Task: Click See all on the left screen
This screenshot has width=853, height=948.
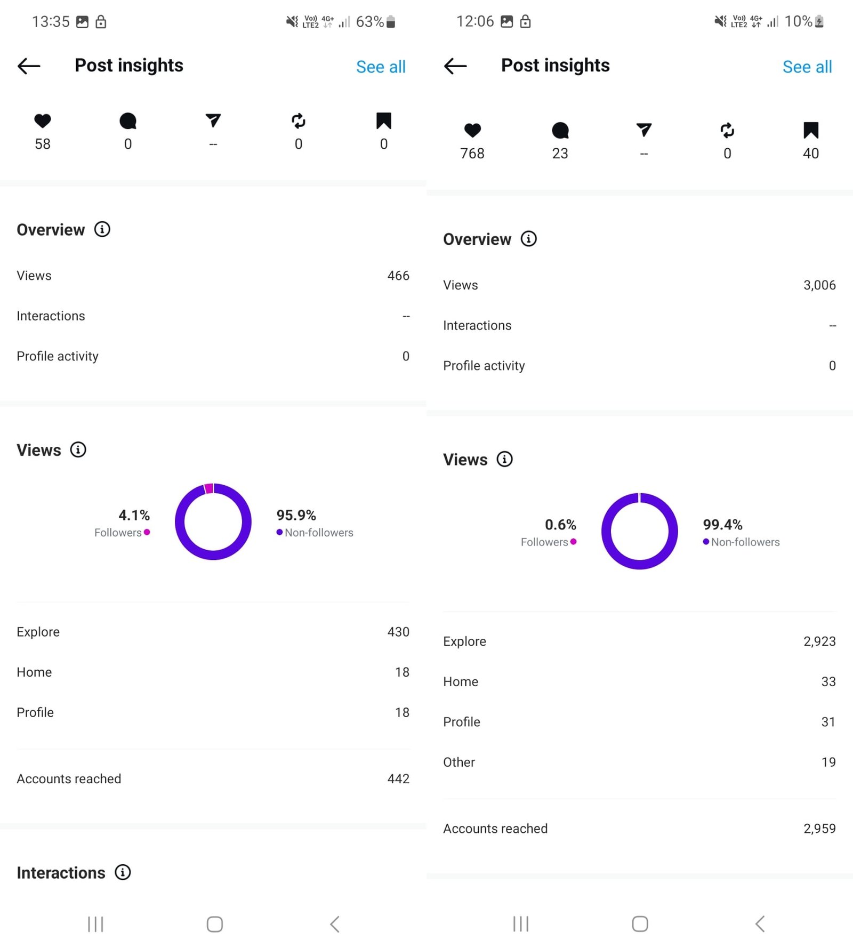Action: pyautogui.click(x=381, y=67)
